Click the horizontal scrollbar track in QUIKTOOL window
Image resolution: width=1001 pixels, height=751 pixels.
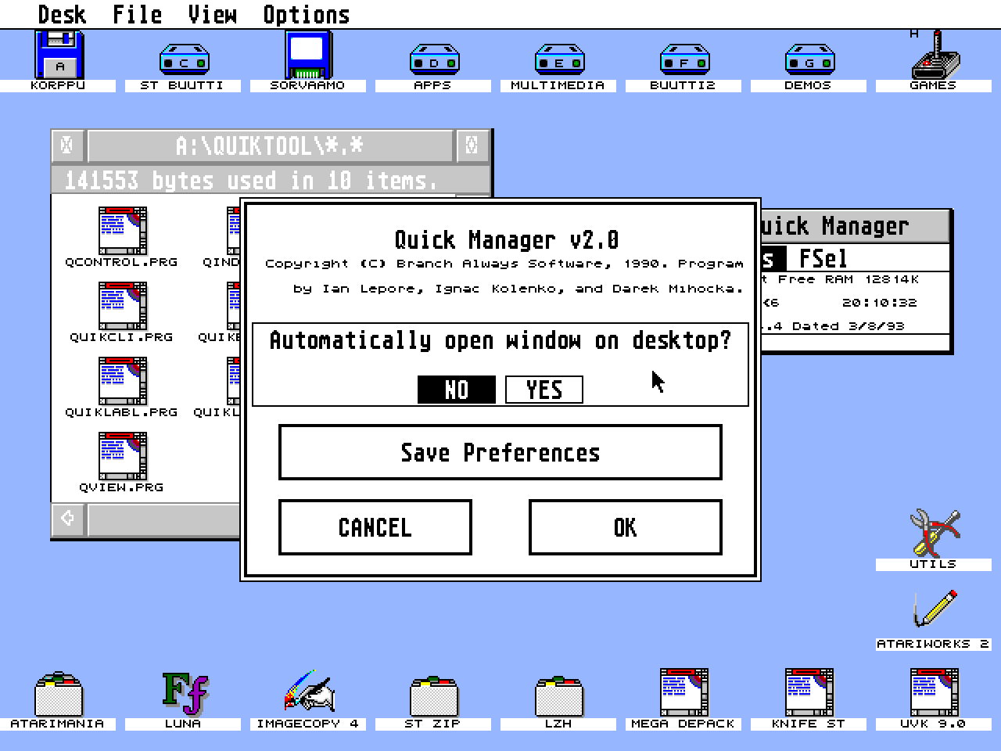click(164, 519)
